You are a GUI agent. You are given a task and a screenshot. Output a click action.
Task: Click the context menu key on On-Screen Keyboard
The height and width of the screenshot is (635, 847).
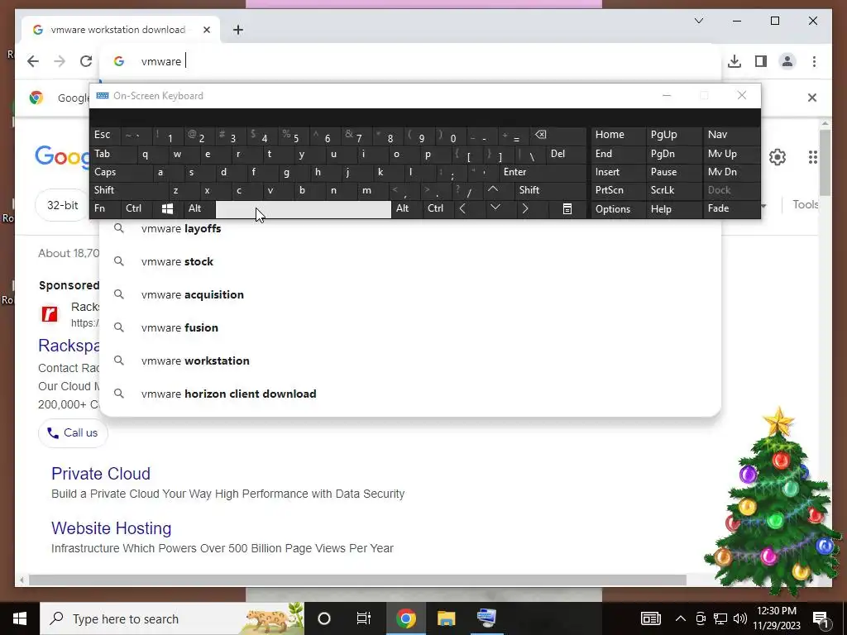point(567,208)
